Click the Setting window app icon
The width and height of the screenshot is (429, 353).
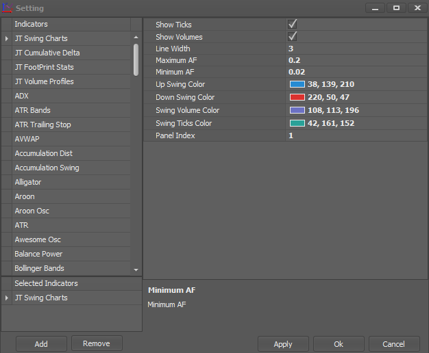[7, 8]
